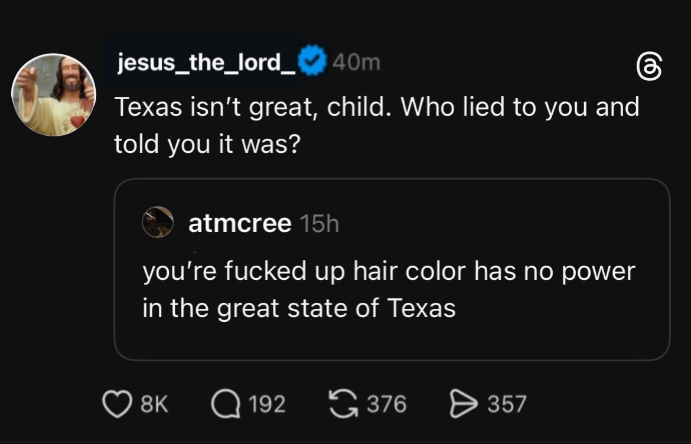The width and height of the screenshot is (691, 444).
Task: Visit the jesus_the_lord_ username link
Action: (x=207, y=62)
